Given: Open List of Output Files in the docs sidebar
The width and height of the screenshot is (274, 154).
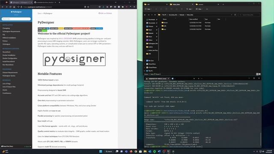Looking at the screenshot, I should pyautogui.click(x=9, y=86).
